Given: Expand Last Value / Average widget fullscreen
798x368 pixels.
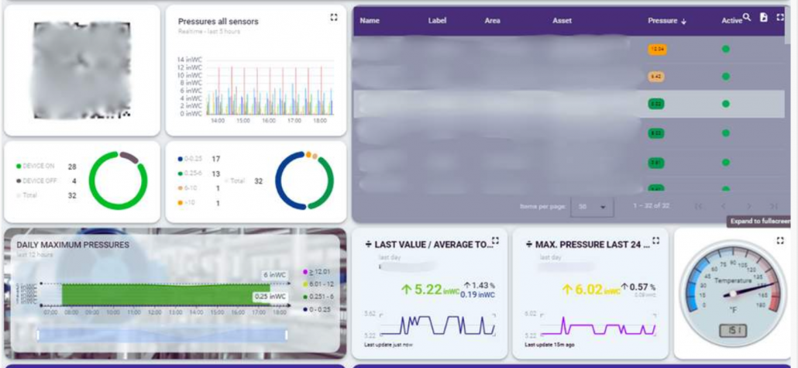Looking at the screenshot, I should [x=495, y=241].
